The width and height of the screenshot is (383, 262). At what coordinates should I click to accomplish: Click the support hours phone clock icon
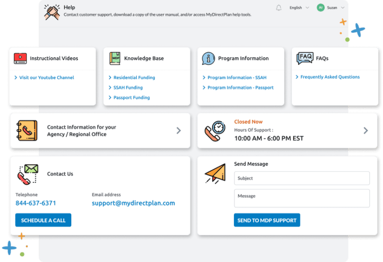(215, 131)
